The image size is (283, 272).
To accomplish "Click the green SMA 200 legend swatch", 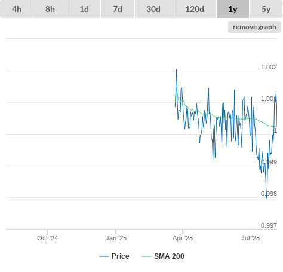I will pyautogui.click(x=146, y=256).
